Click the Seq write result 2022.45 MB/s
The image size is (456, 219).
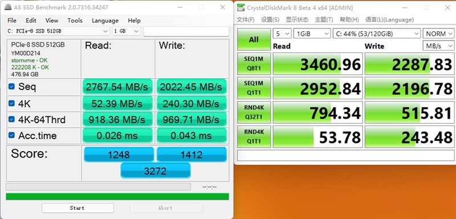point(192,87)
